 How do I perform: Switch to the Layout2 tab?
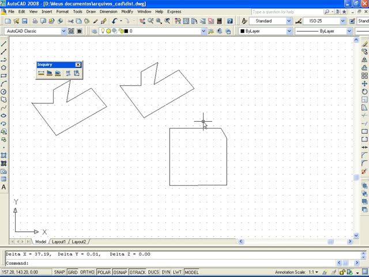[x=78, y=242]
